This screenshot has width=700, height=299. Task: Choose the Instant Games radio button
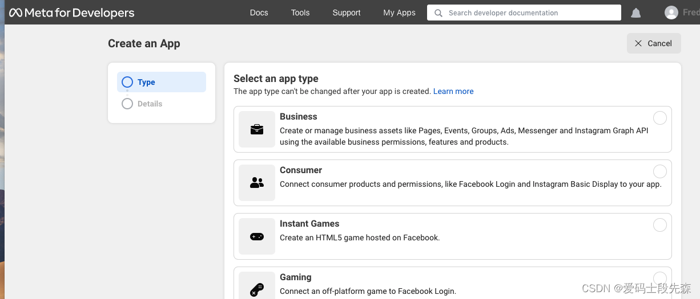pyautogui.click(x=659, y=225)
